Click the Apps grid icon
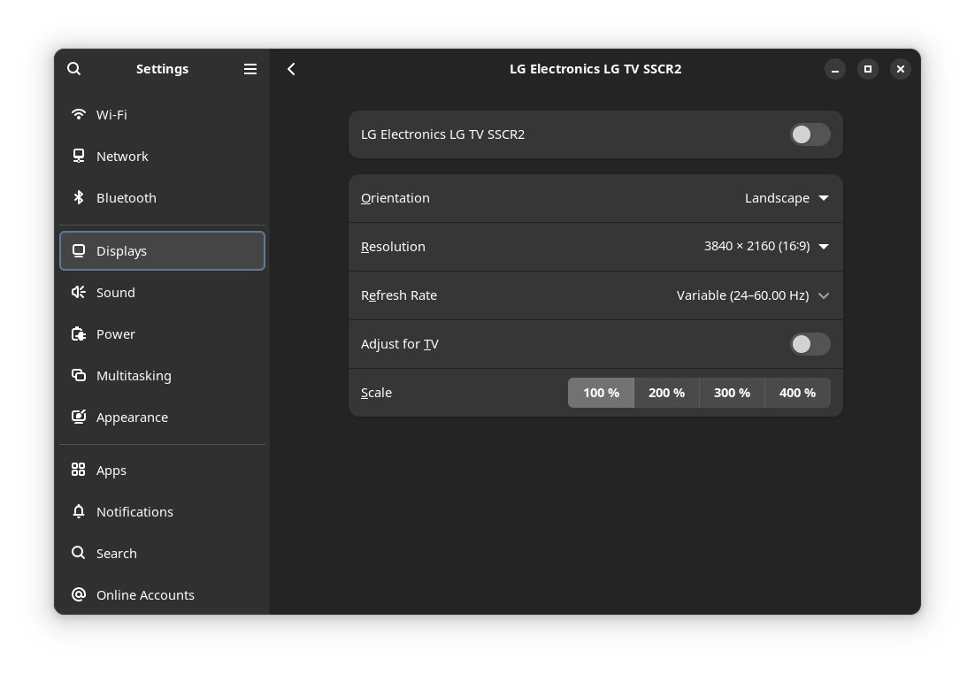This screenshot has width=975, height=674. point(79,470)
